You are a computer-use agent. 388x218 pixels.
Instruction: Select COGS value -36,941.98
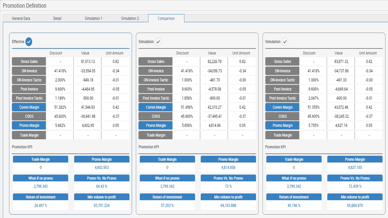pos(87,116)
